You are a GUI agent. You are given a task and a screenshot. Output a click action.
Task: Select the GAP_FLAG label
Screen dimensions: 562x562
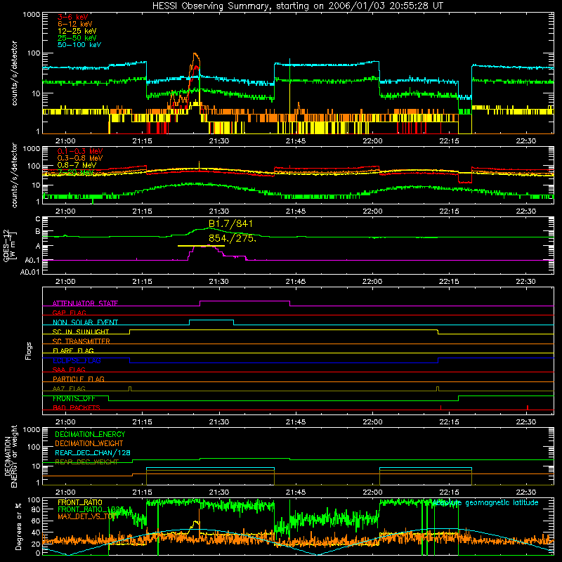click(x=69, y=313)
